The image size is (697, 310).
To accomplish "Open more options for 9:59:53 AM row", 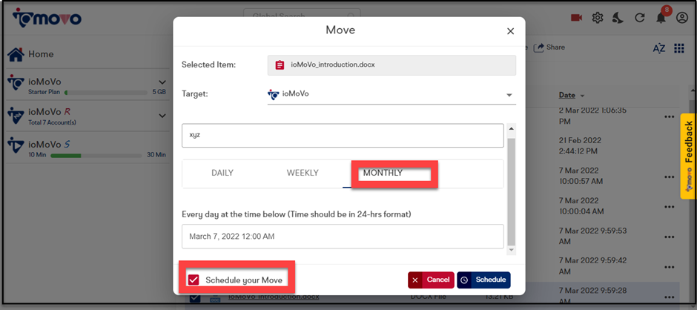I will (670, 237).
